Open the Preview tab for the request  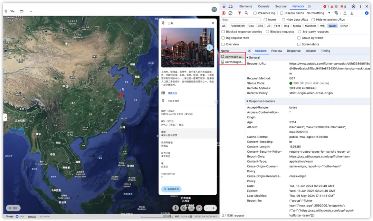(276, 51)
